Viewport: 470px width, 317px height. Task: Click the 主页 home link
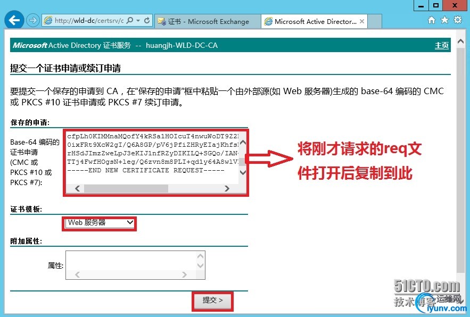442,45
